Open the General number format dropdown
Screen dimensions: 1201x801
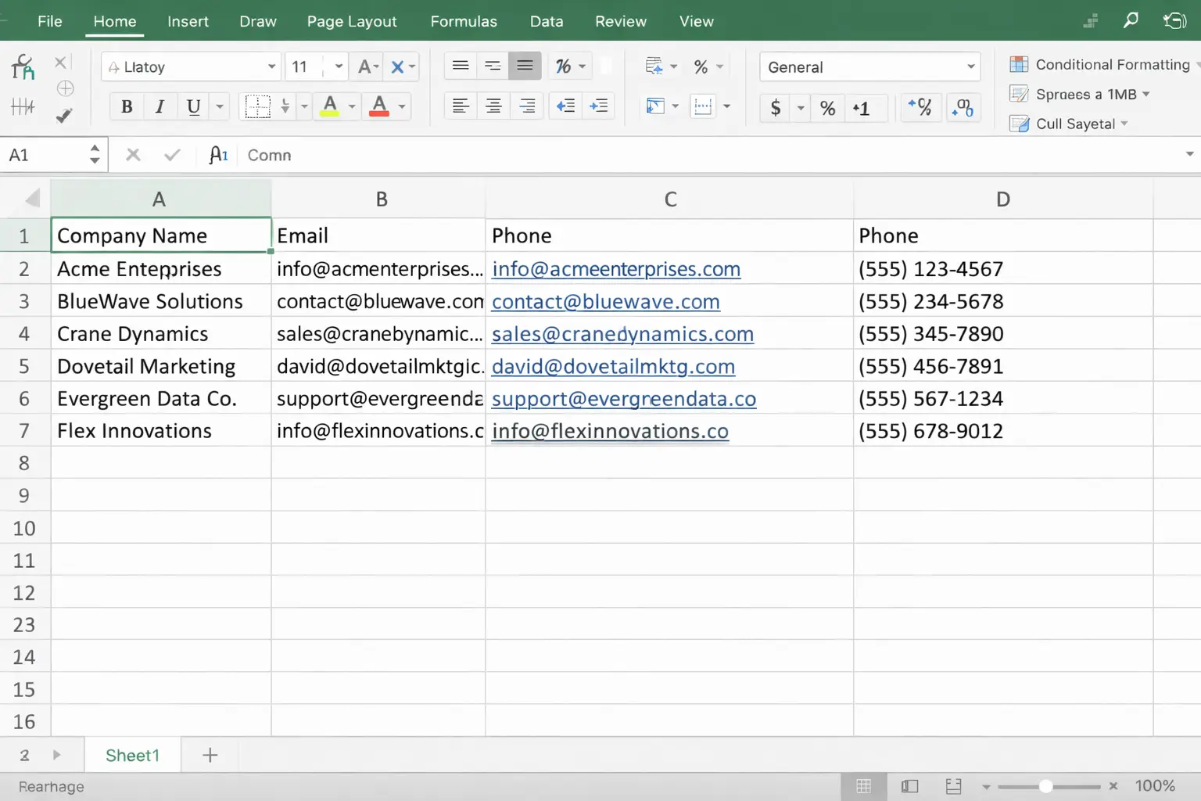[869, 66]
